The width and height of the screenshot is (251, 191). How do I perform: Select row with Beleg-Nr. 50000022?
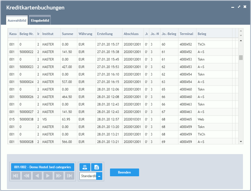(123, 52)
